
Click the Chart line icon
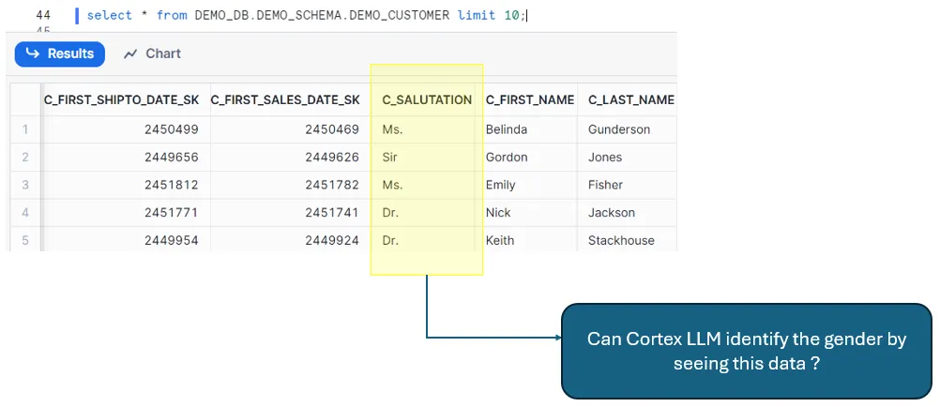[x=130, y=54]
